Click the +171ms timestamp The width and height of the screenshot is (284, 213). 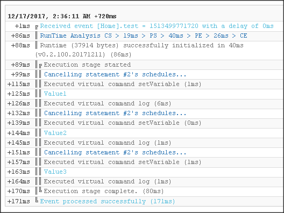[19, 201]
